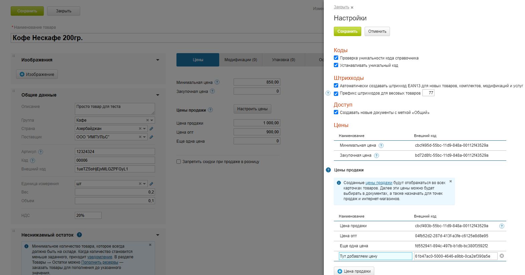Image resolution: width=525 pixels, height=275 pixels.
Task: Clear Поставщик value with x icon
Action: coord(140,137)
